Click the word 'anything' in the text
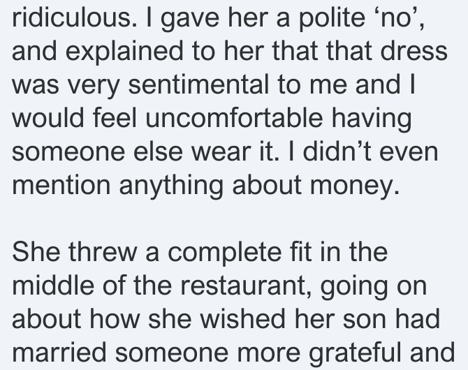468x370 pixels. click(171, 187)
